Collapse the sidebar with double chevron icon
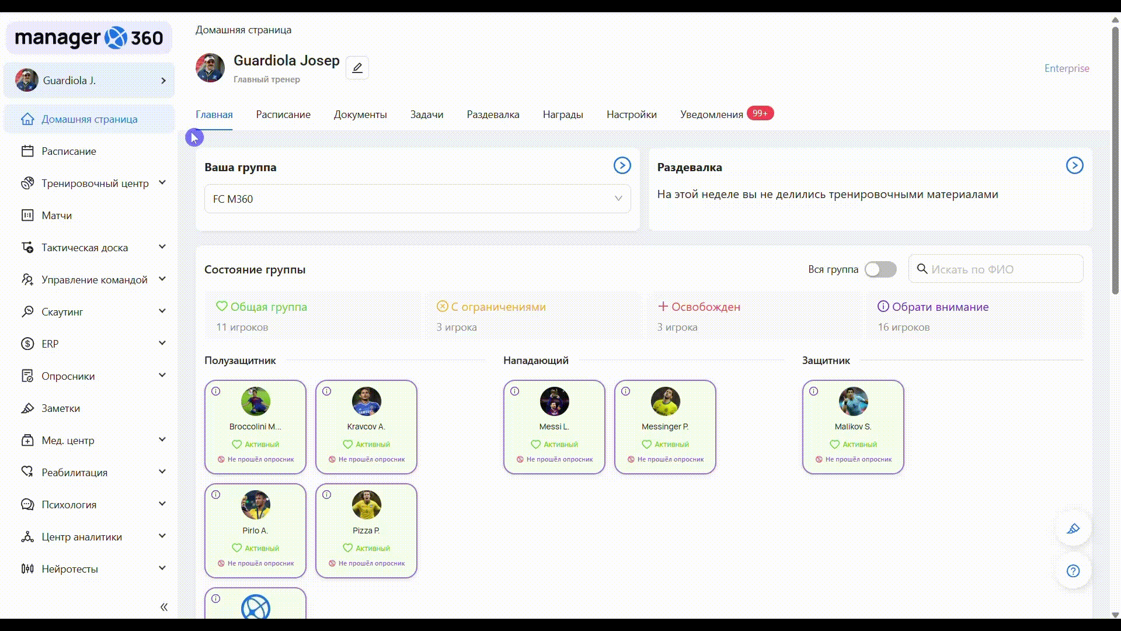 (164, 607)
